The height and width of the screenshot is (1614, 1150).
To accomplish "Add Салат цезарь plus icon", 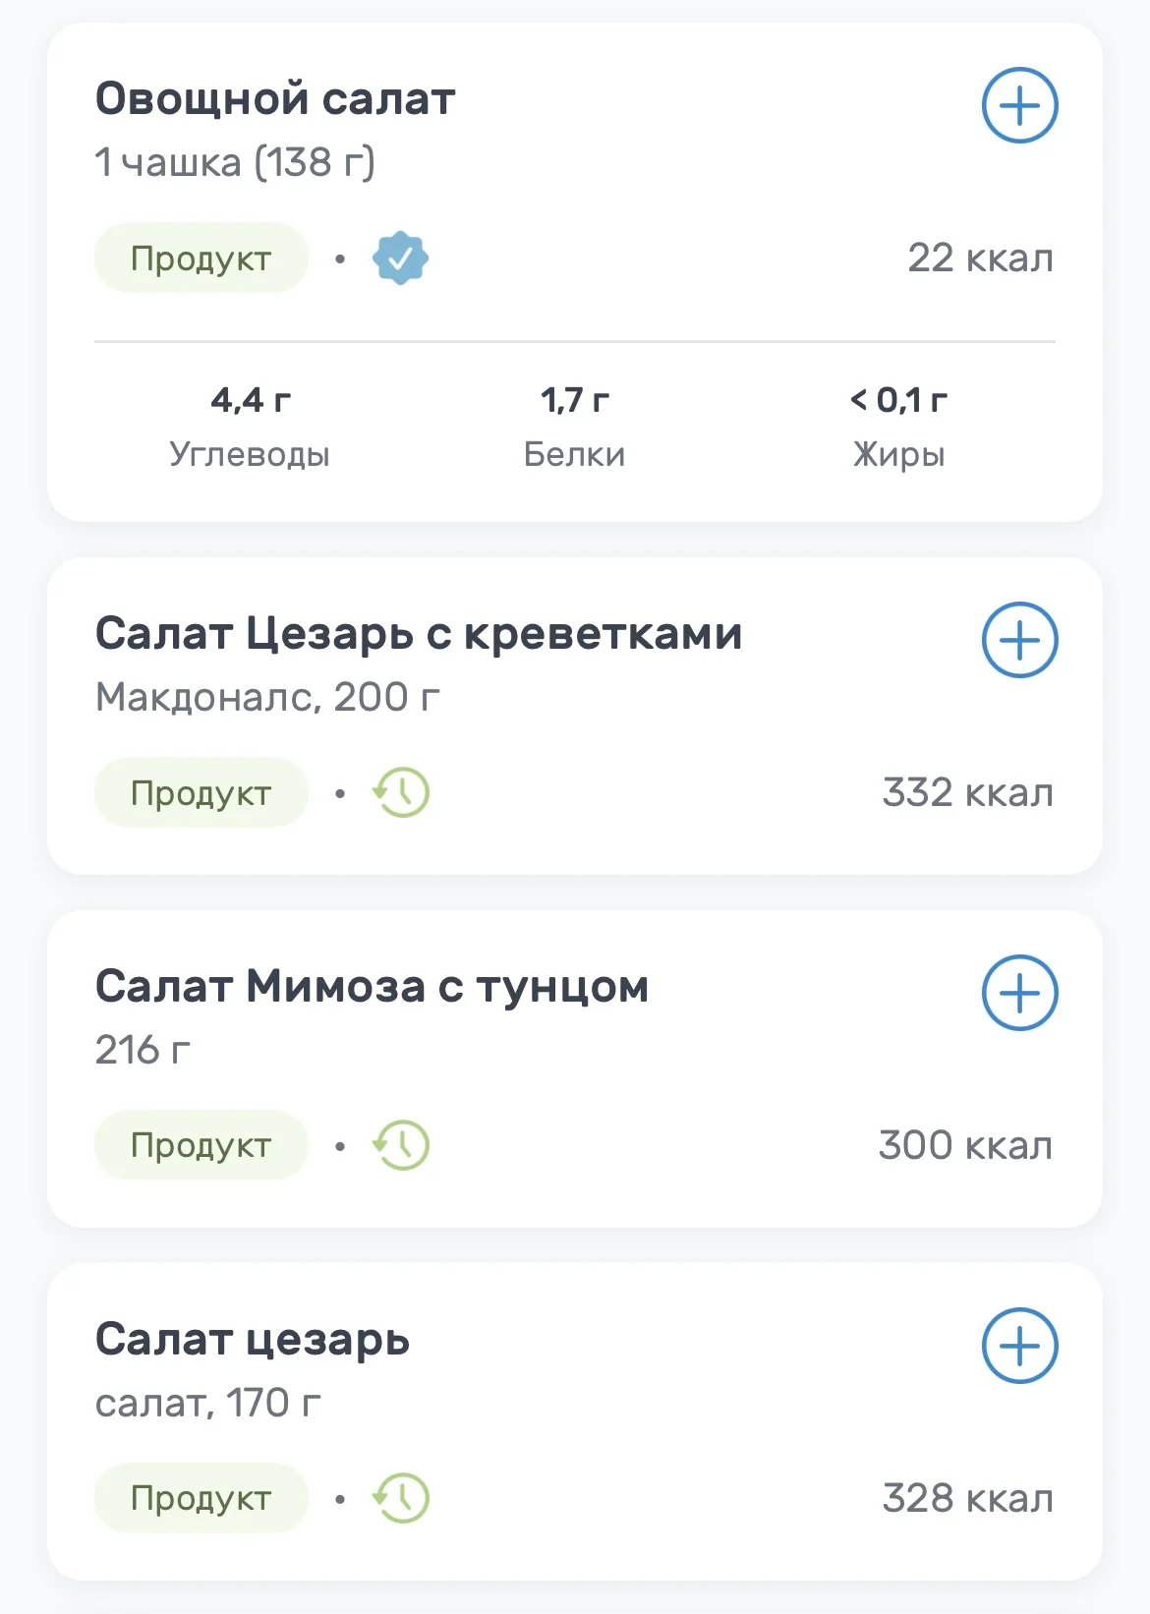I will 1019,1346.
